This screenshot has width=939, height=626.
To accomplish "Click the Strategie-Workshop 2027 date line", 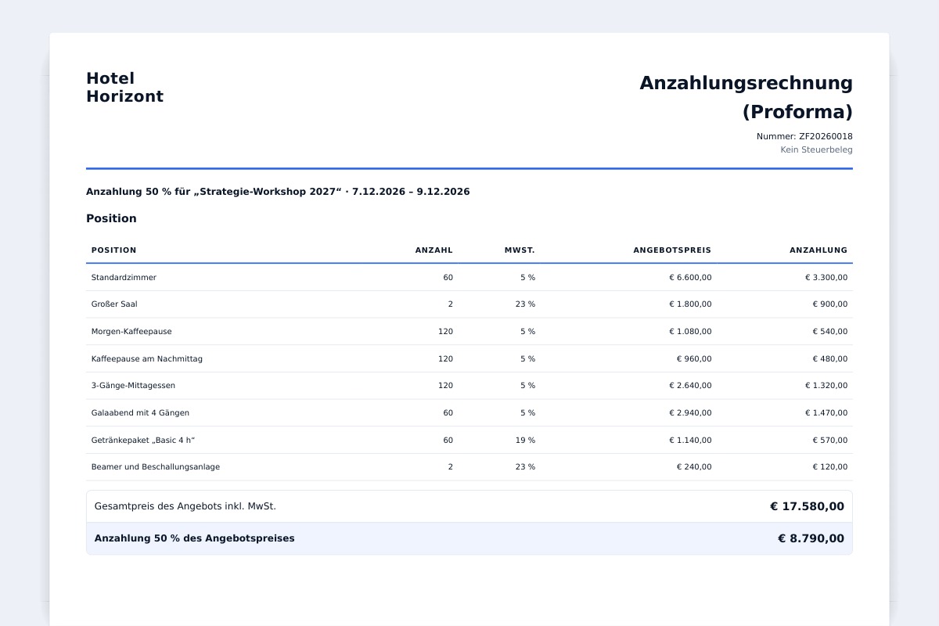I will [278, 192].
